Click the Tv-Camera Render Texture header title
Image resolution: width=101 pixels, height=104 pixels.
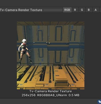click(21, 10)
